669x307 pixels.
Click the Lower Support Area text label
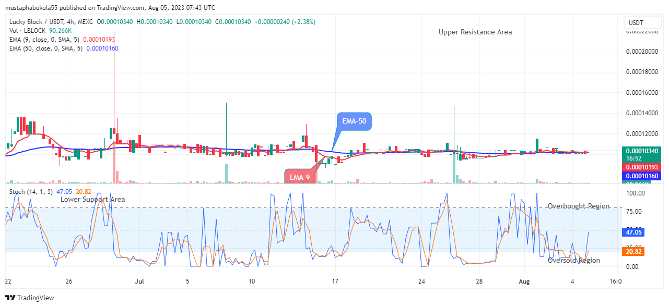click(92, 200)
